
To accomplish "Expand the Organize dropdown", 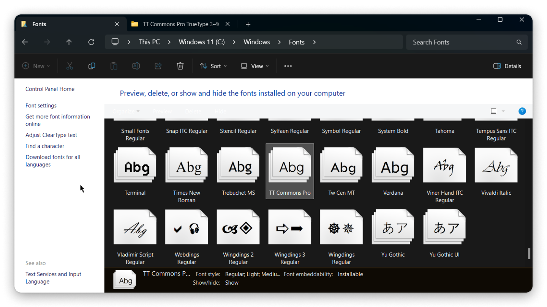I will pyautogui.click(x=126, y=111).
